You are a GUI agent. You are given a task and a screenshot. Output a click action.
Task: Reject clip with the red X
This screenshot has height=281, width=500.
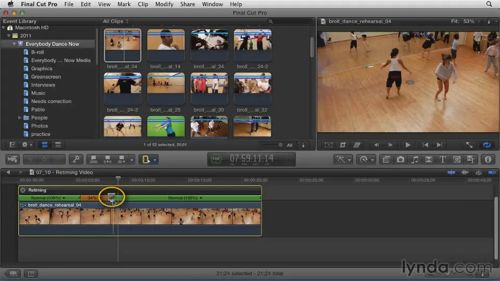click(x=59, y=159)
